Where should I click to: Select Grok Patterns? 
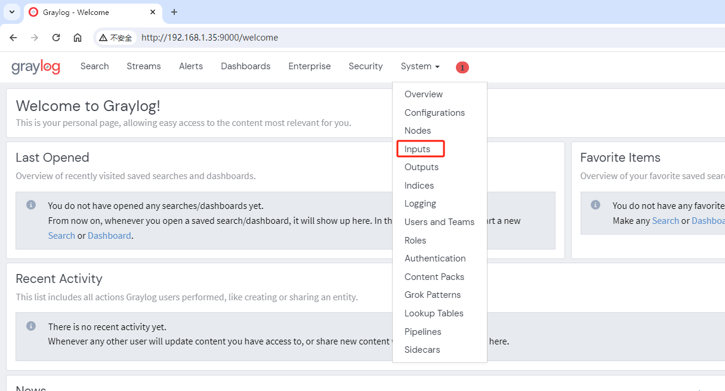[433, 295]
